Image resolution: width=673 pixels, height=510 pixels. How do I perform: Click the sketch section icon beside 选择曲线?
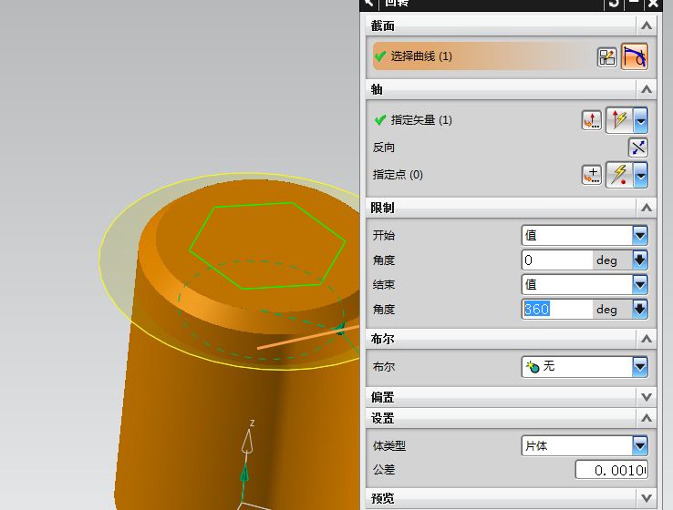tap(607, 56)
